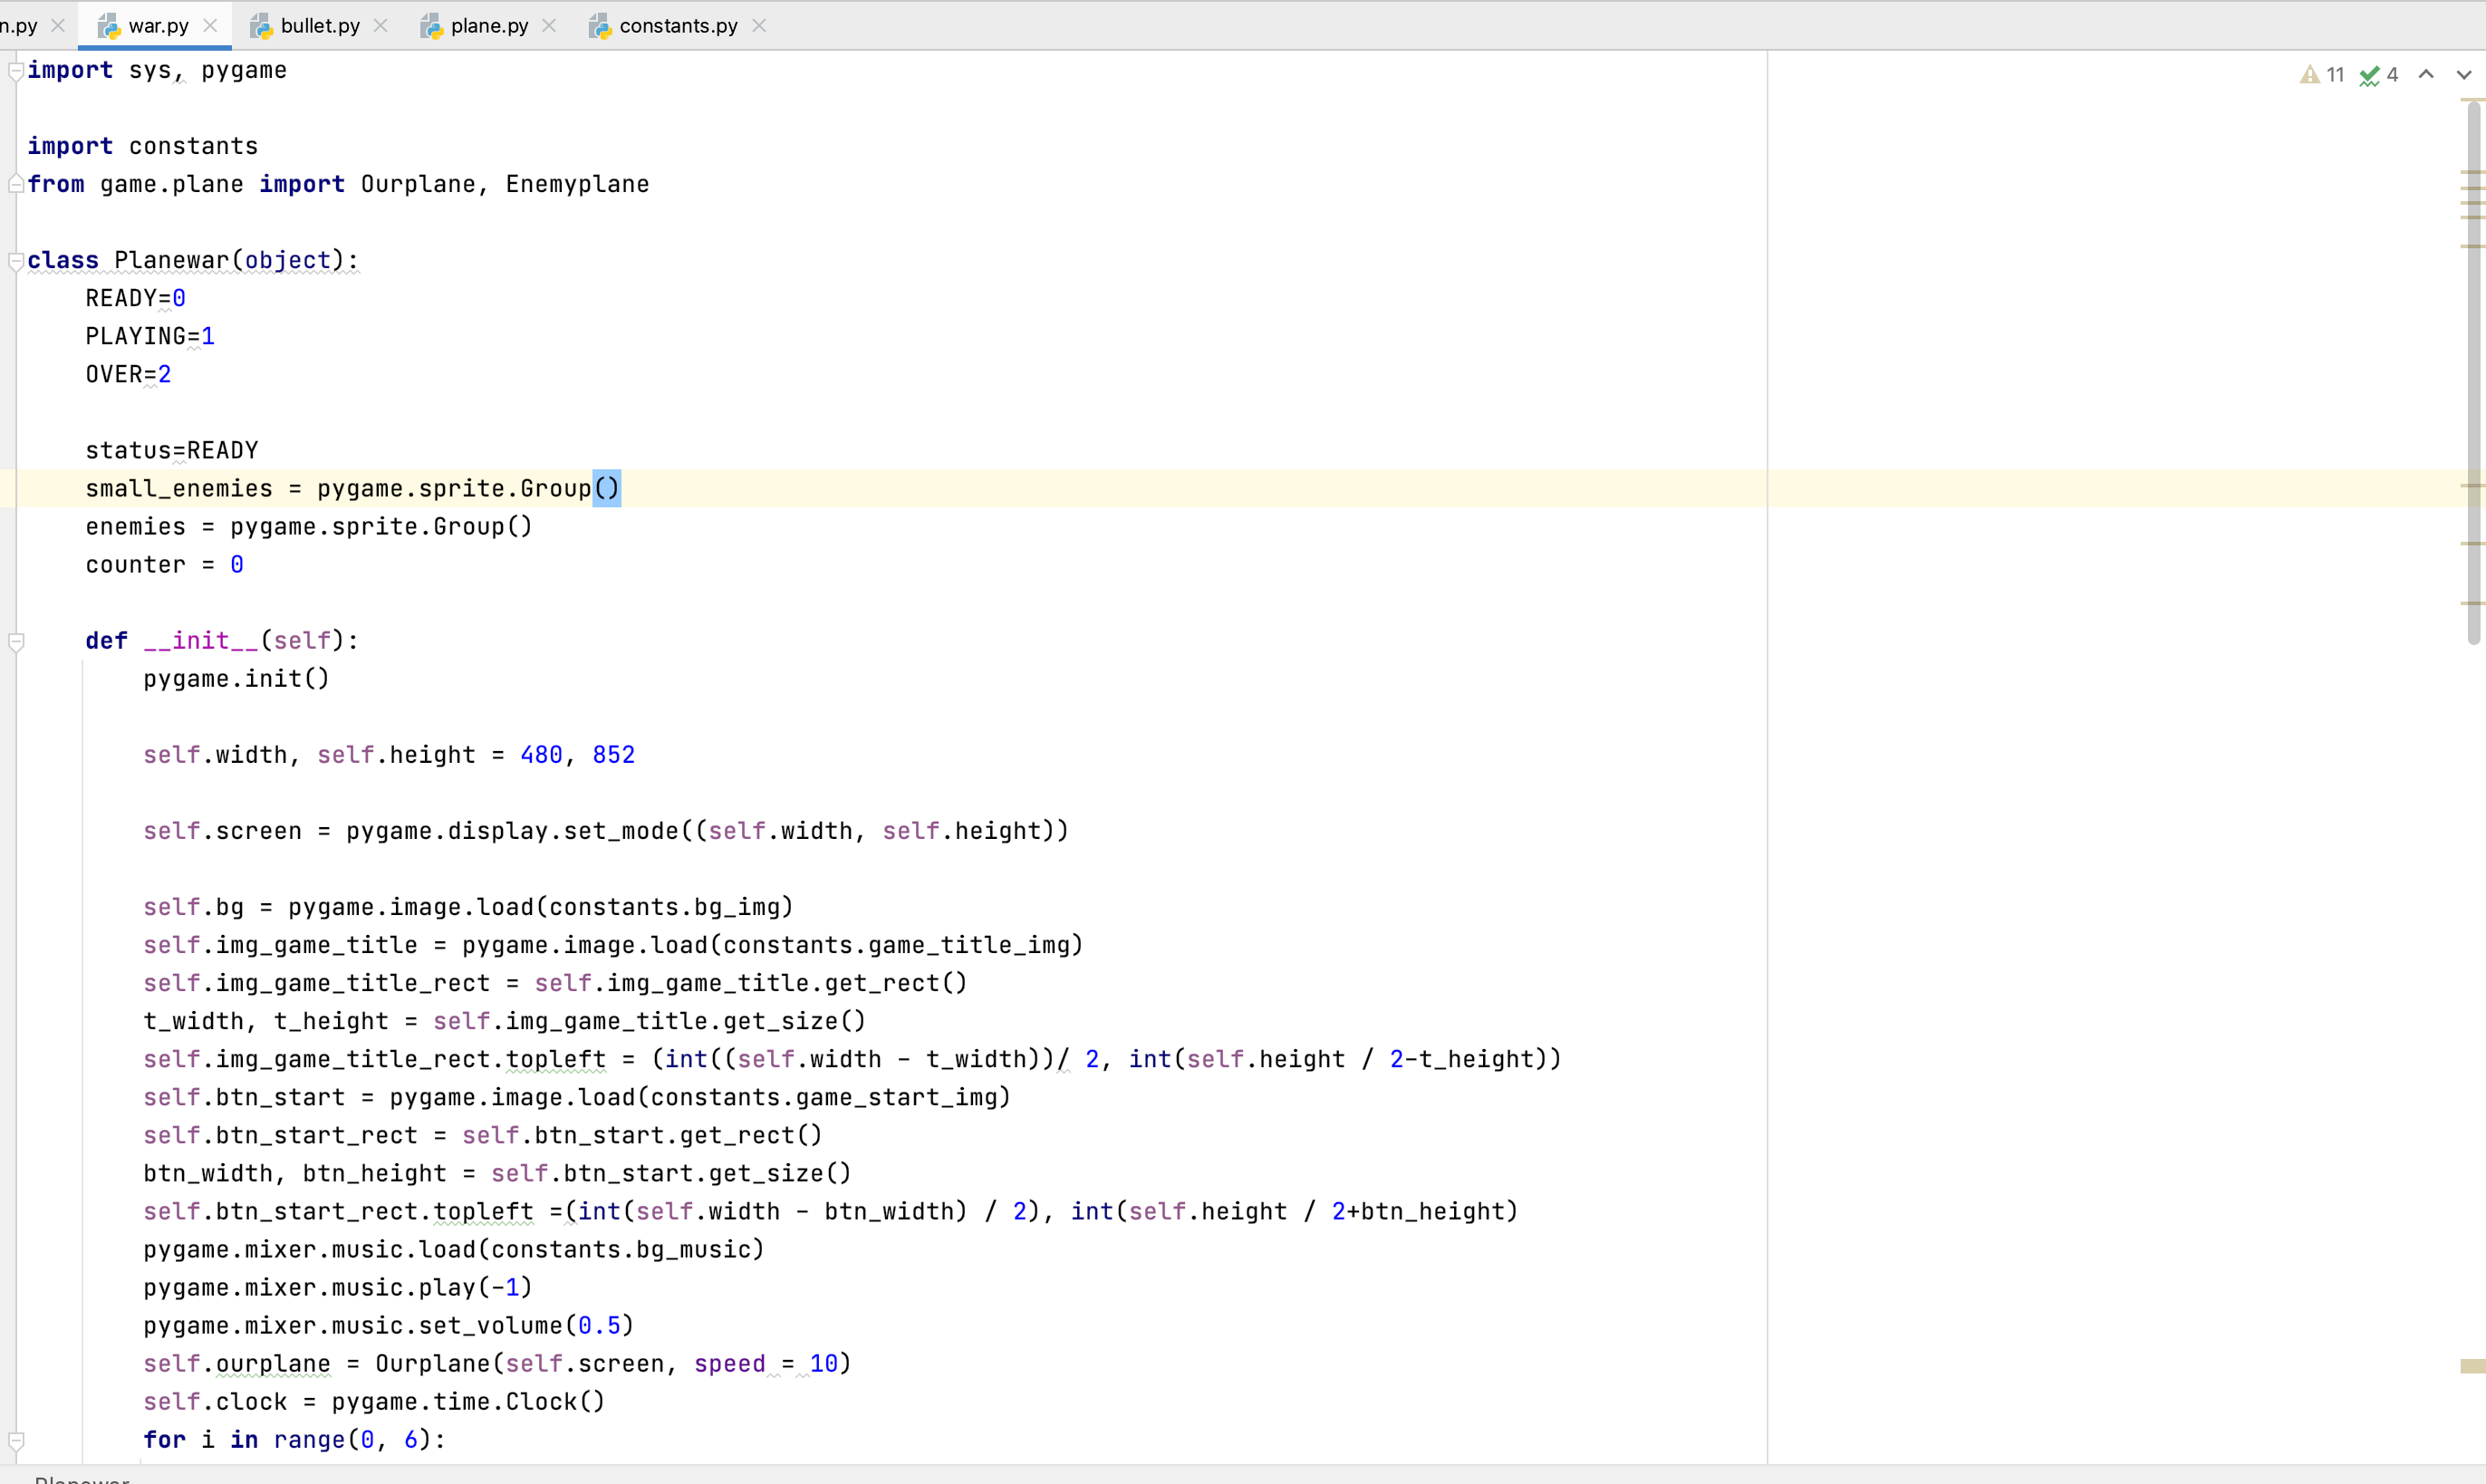
Task: Open the bullet.py tab
Action: coord(320,26)
